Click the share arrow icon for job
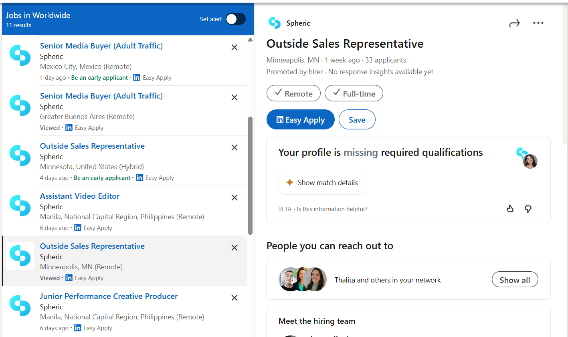 514,24
